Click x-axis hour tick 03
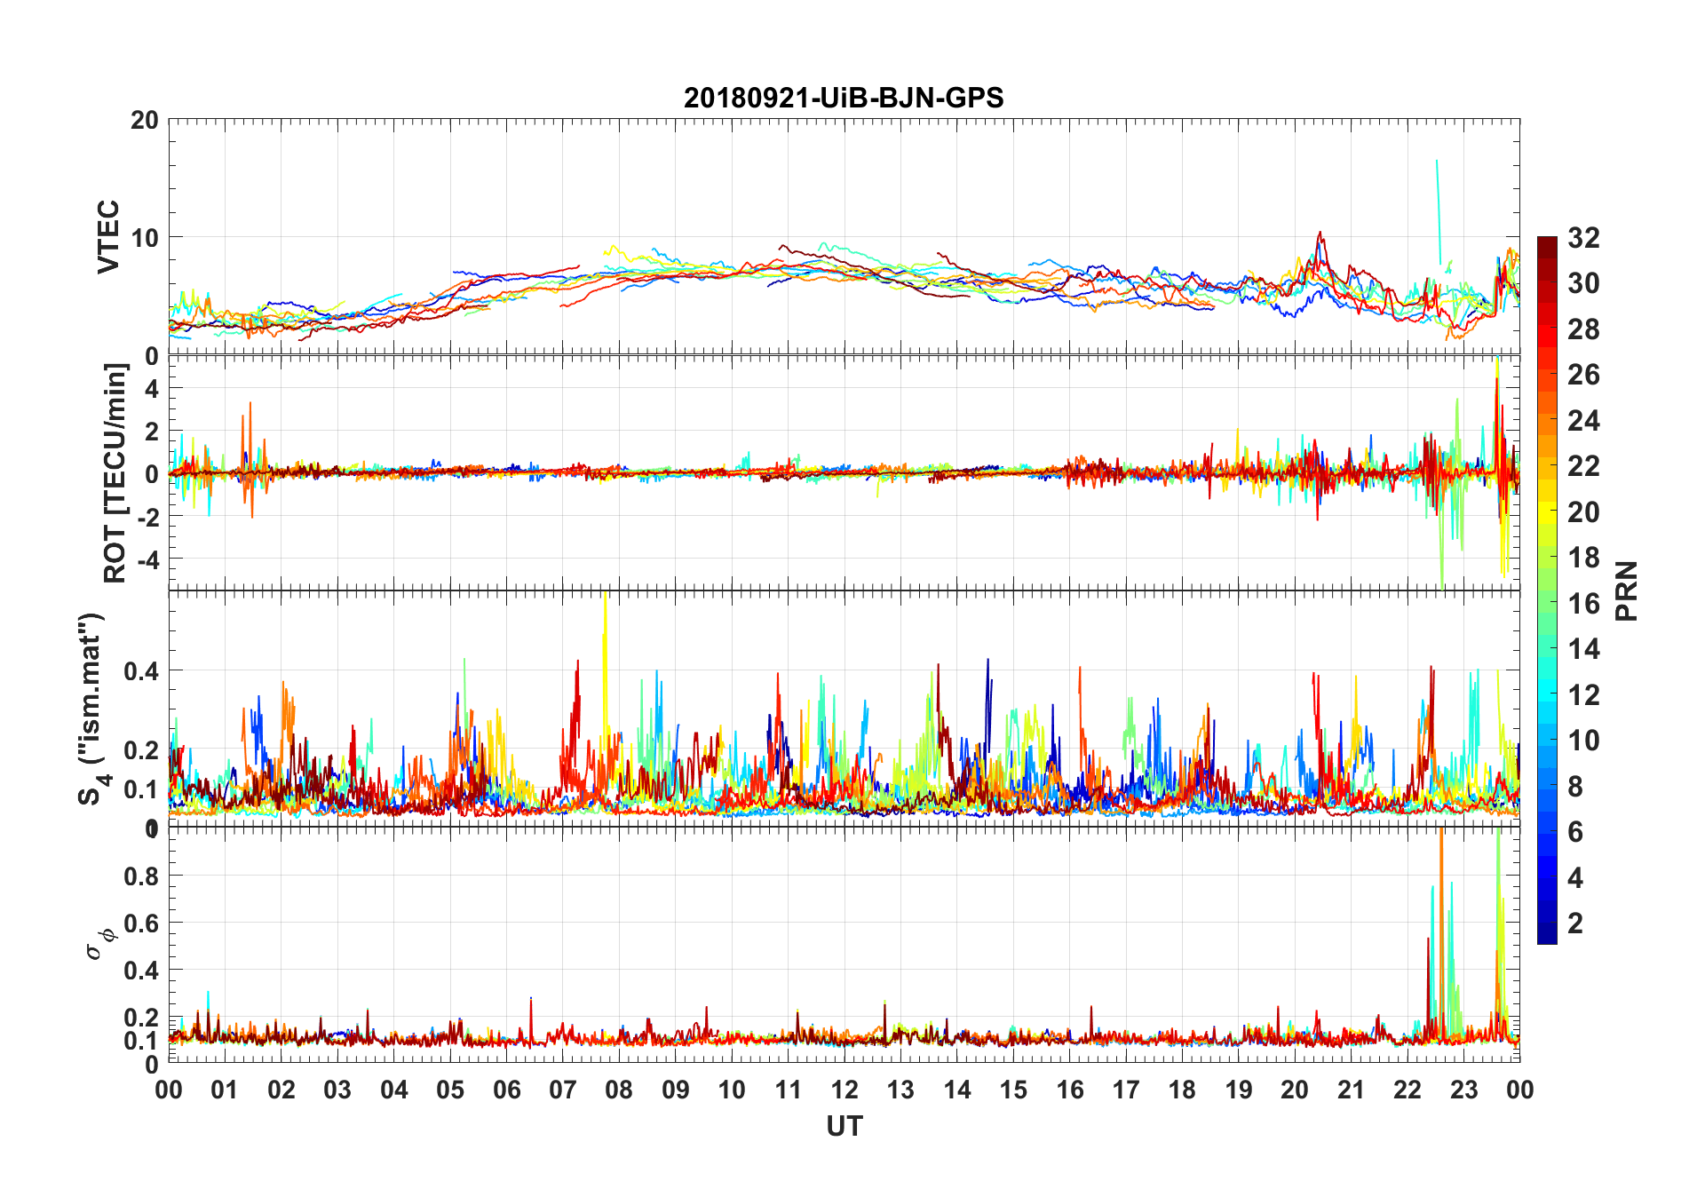Viewport: 1689px width, 1181px height. 337,1090
